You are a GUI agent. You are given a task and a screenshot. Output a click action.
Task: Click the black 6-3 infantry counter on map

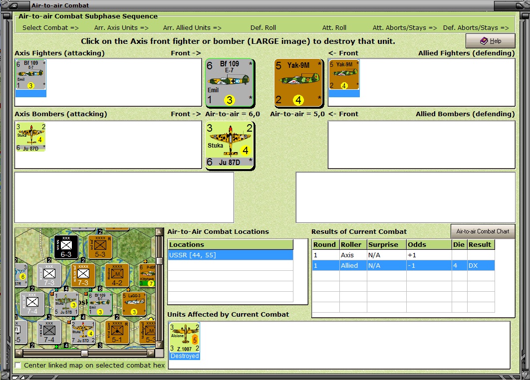click(66, 247)
